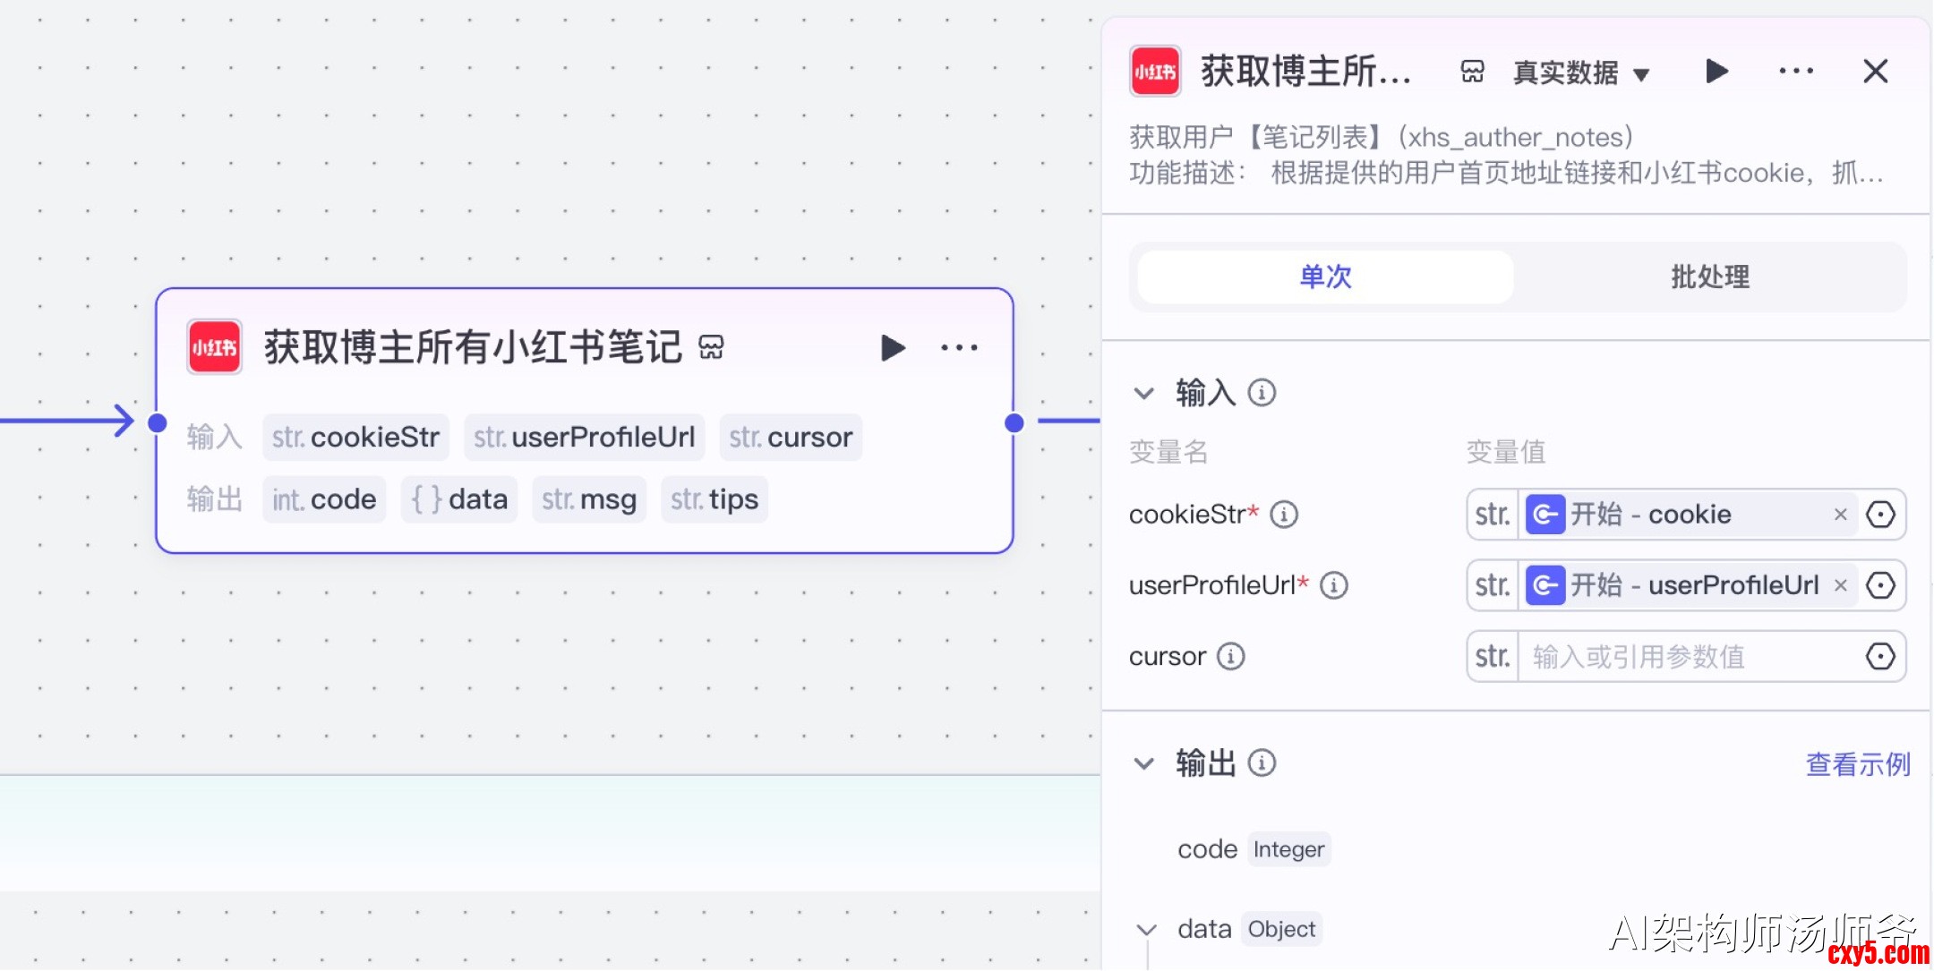Image resolution: width=1934 pixels, height=971 pixels.
Task: Open the 查看示例 link
Action: [x=1858, y=764]
